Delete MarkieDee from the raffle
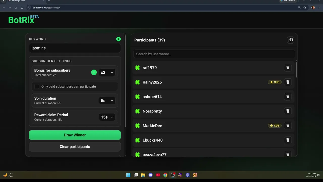 pyautogui.click(x=288, y=125)
